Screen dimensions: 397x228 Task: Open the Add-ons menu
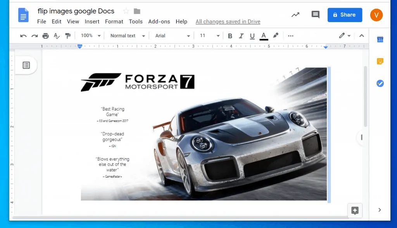coord(159,22)
